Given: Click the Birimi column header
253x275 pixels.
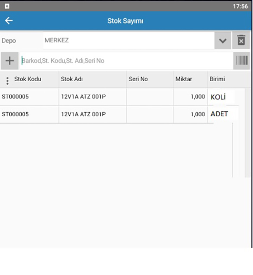Looking at the screenshot, I should (x=217, y=79).
